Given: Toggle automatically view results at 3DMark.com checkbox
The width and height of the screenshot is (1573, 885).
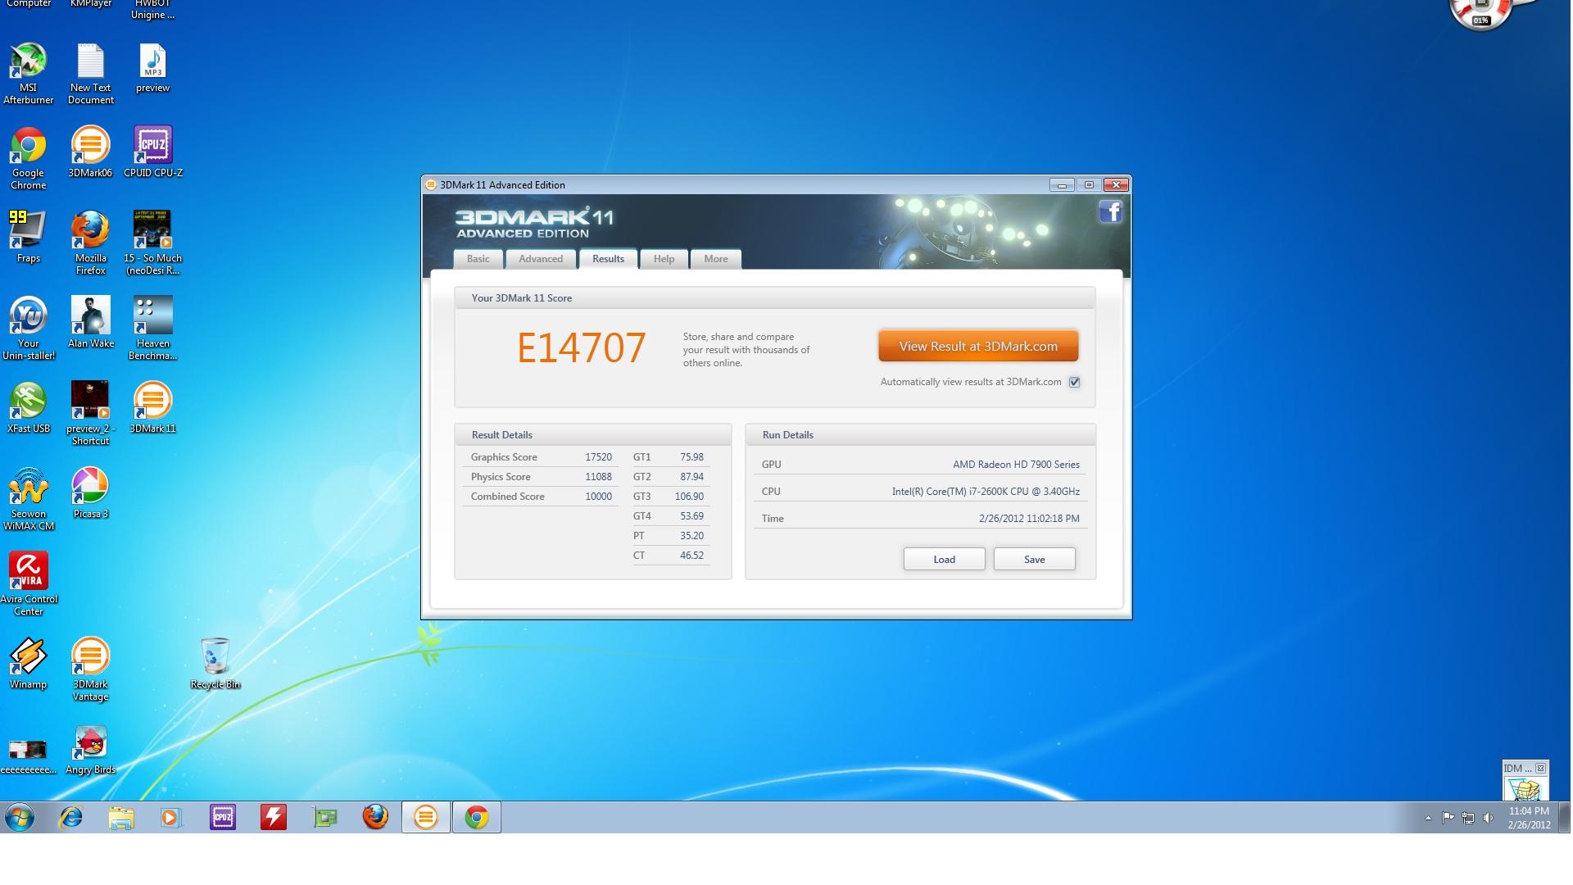Looking at the screenshot, I should coord(1074,382).
